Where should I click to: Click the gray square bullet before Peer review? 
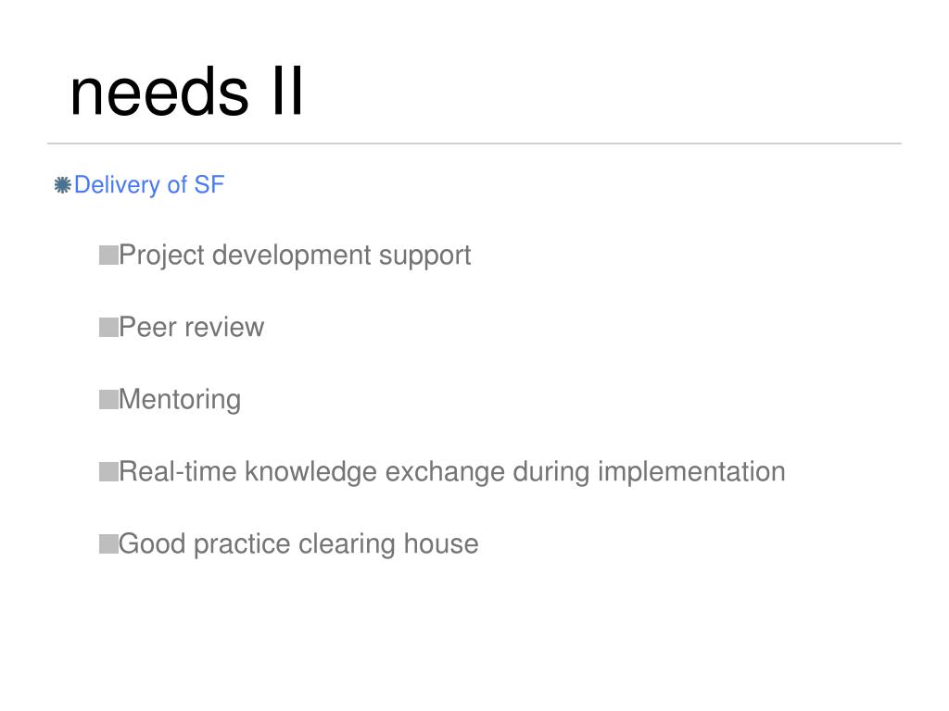tap(108, 327)
